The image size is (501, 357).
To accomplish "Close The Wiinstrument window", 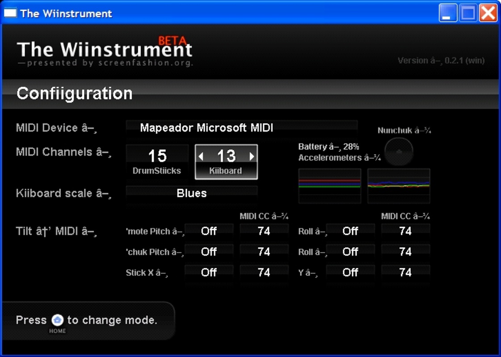I will tap(488, 13).
